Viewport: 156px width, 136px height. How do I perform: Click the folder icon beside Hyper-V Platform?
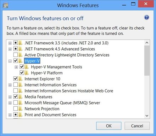click(27, 73)
